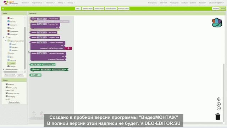Pick the TinyDB1 ПолучитьЗначение call block
227x128 pixels.
pyautogui.click(x=48, y=45)
